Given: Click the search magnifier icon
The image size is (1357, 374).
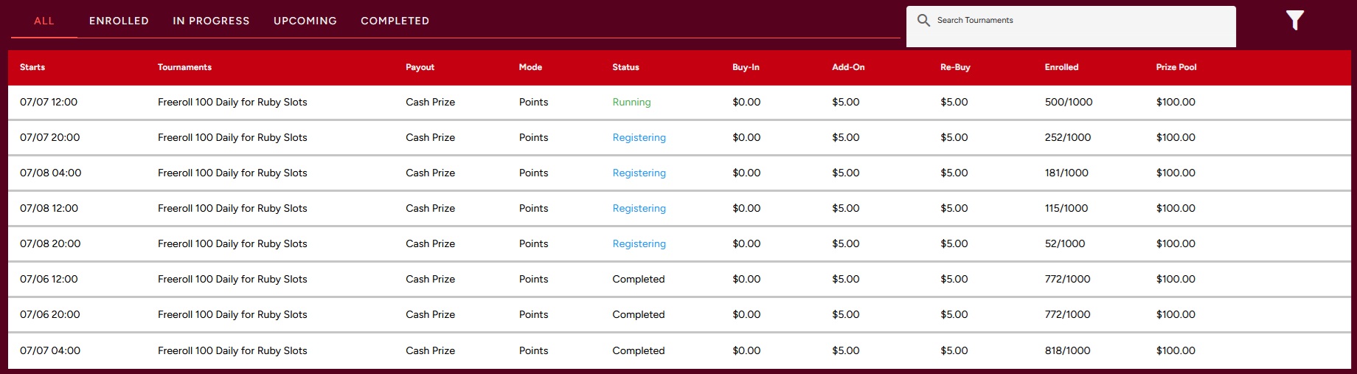Looking at the screenshot, I should coord(923,20).
